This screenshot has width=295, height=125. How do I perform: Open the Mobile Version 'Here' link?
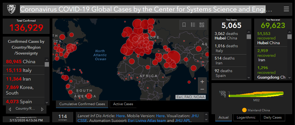[161, 116]
